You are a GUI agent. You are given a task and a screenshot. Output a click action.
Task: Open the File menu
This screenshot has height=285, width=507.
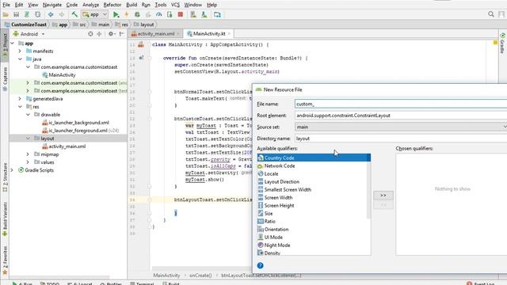[6, 5]
